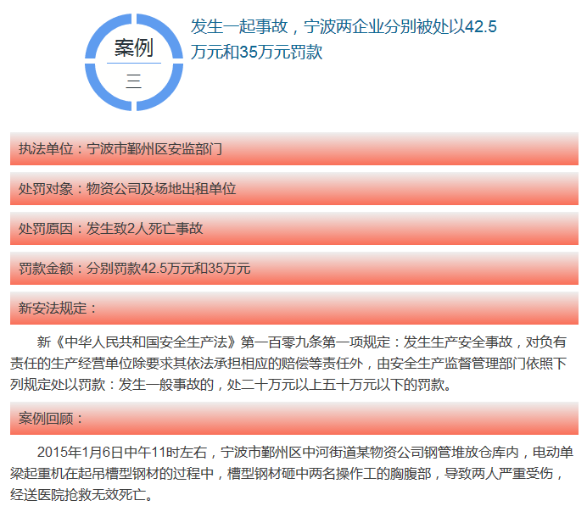Click the 处罚原因 label
587x506 pixels.
50,228
